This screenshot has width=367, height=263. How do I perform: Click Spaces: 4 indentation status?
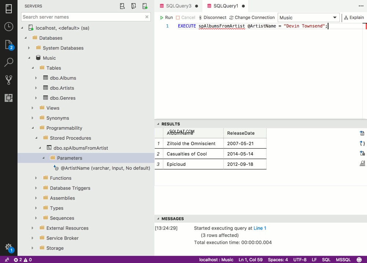[x=278, y=260]
